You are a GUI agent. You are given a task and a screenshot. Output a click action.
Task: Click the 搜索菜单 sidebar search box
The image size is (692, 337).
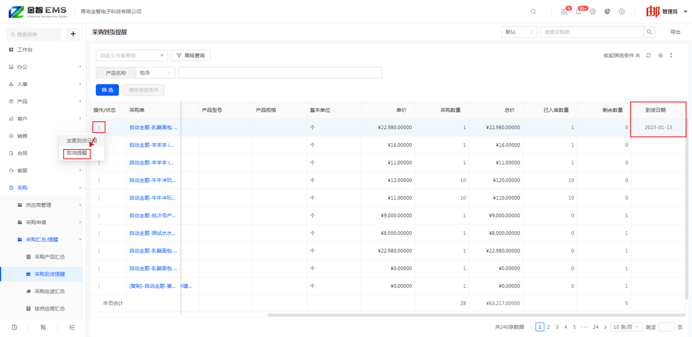pyautogui.click(x=34, y=34)
